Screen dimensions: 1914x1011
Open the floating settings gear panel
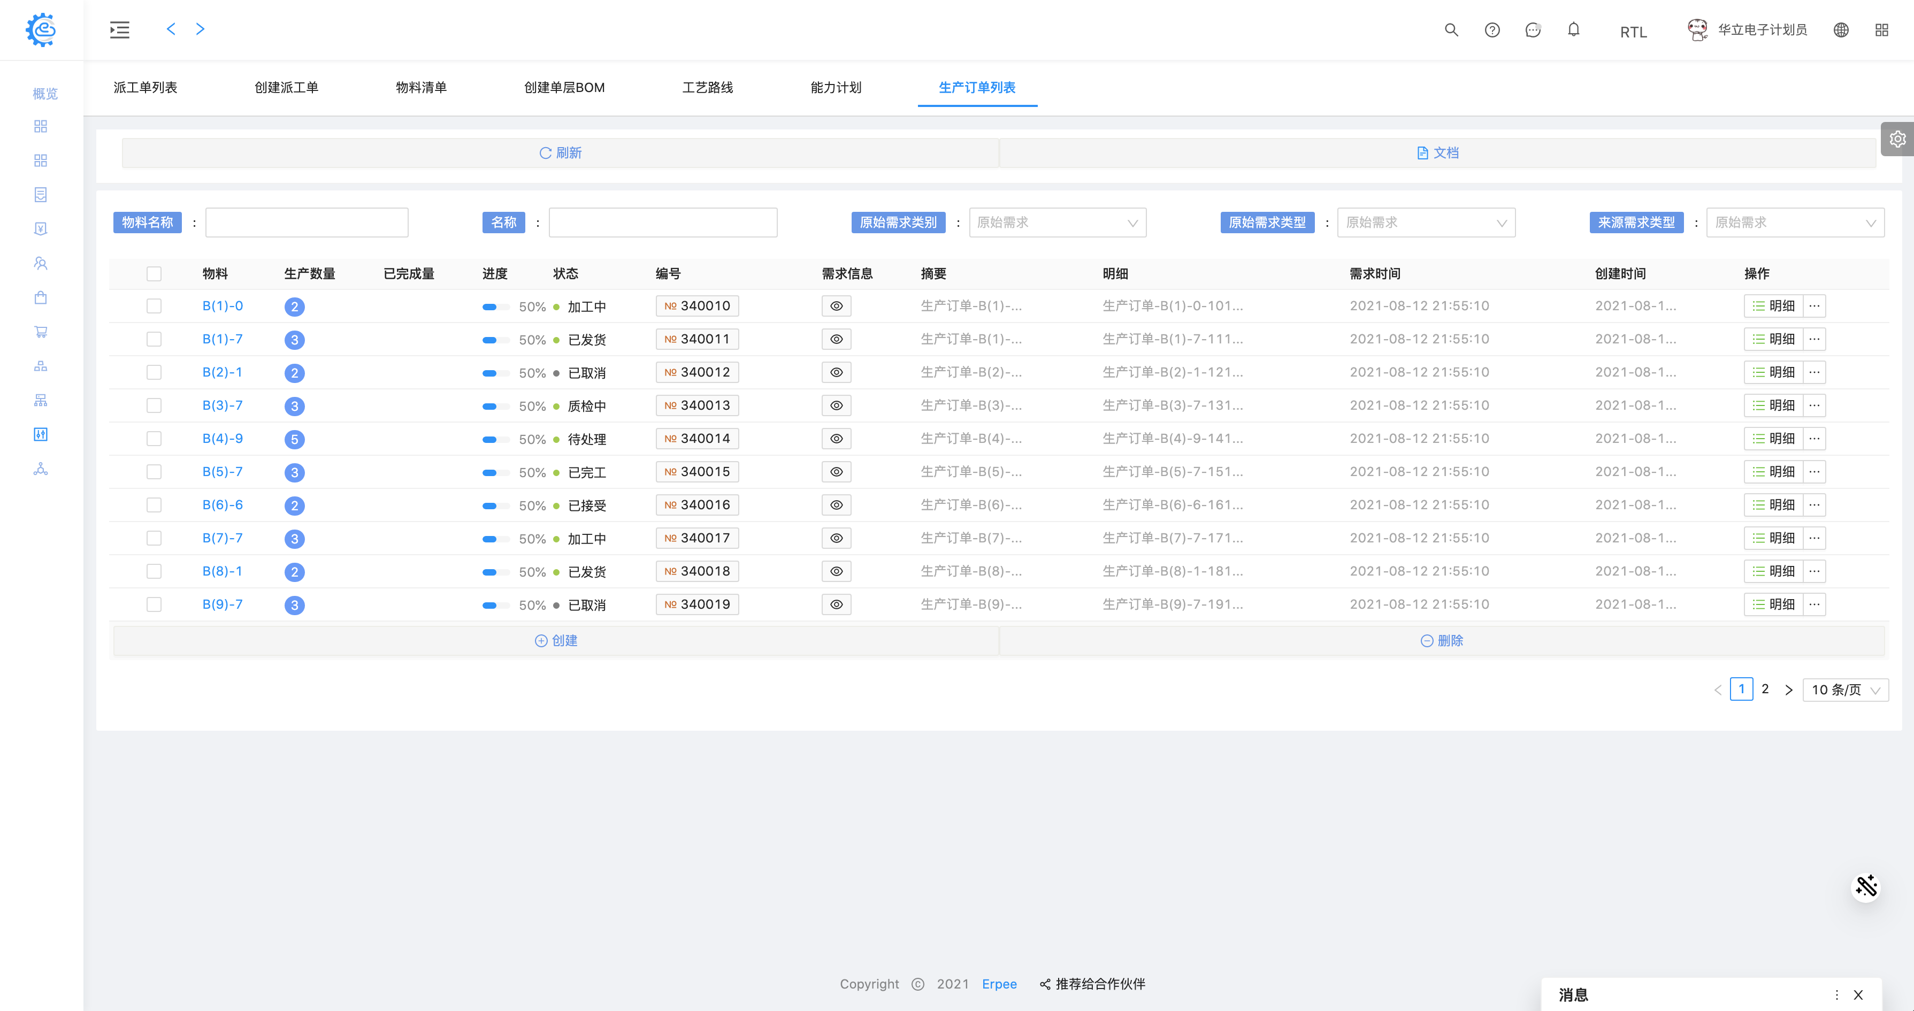(x=1897, y=139)
